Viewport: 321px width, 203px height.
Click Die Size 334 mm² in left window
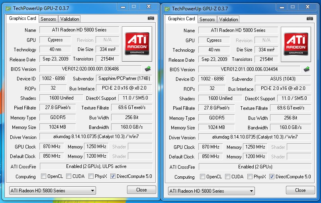tap(108, 49)
